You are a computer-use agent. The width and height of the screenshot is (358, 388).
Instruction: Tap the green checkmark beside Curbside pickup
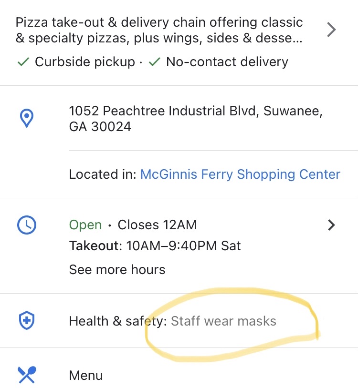coord(22,62)
